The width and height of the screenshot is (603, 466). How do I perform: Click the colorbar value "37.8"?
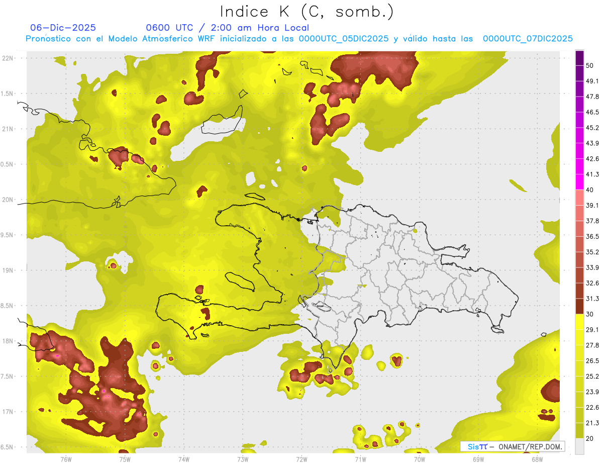[592, 221]
